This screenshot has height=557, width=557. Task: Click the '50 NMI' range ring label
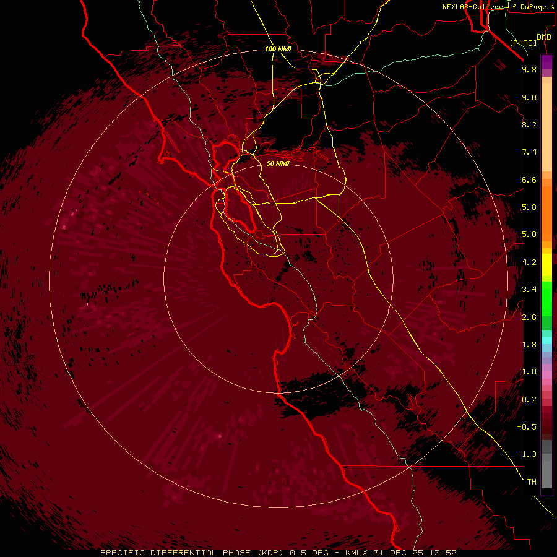pyautogui.click(x=278, y=163)
